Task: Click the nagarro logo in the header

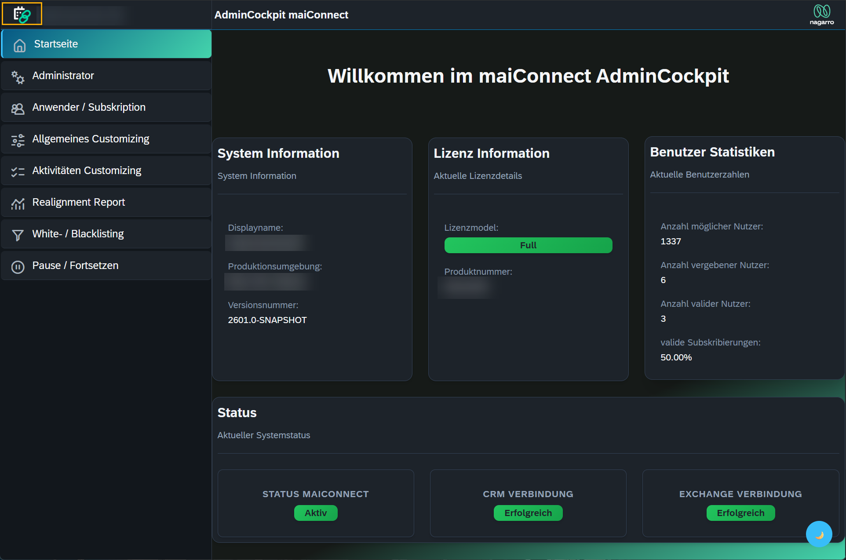Action: click(821, 15)
